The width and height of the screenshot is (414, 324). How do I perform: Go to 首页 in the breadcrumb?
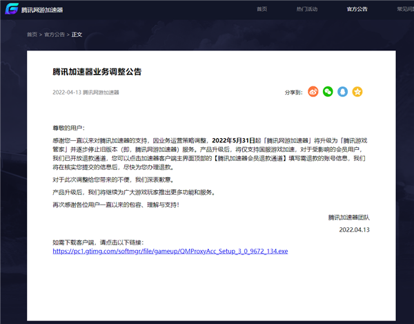(32, 35)
